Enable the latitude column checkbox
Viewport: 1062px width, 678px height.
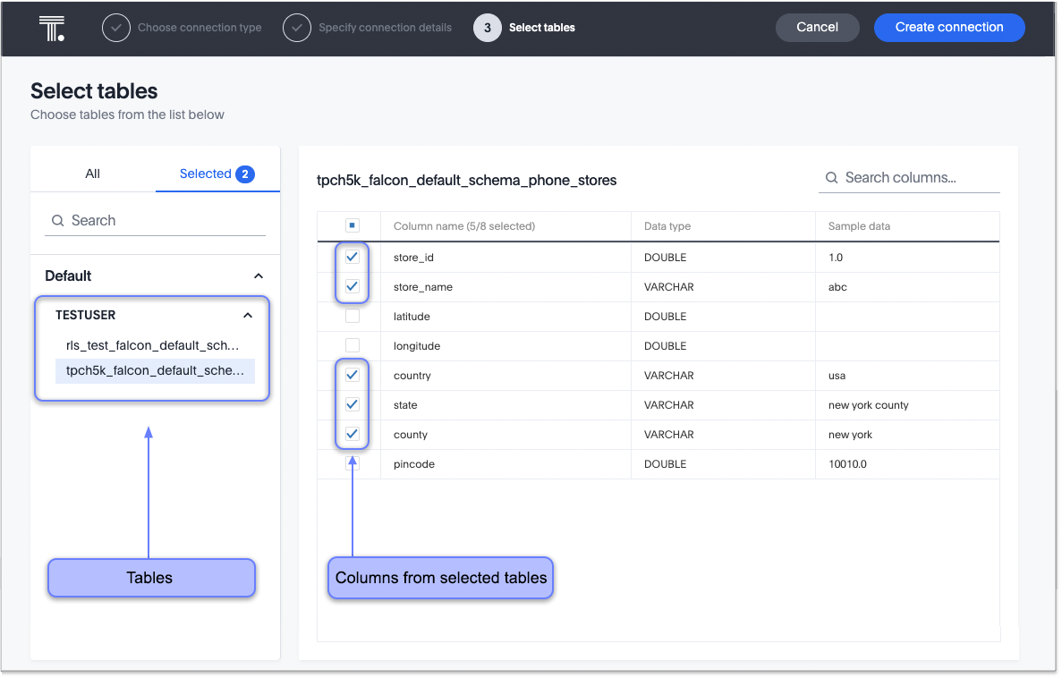click(352, 316)
